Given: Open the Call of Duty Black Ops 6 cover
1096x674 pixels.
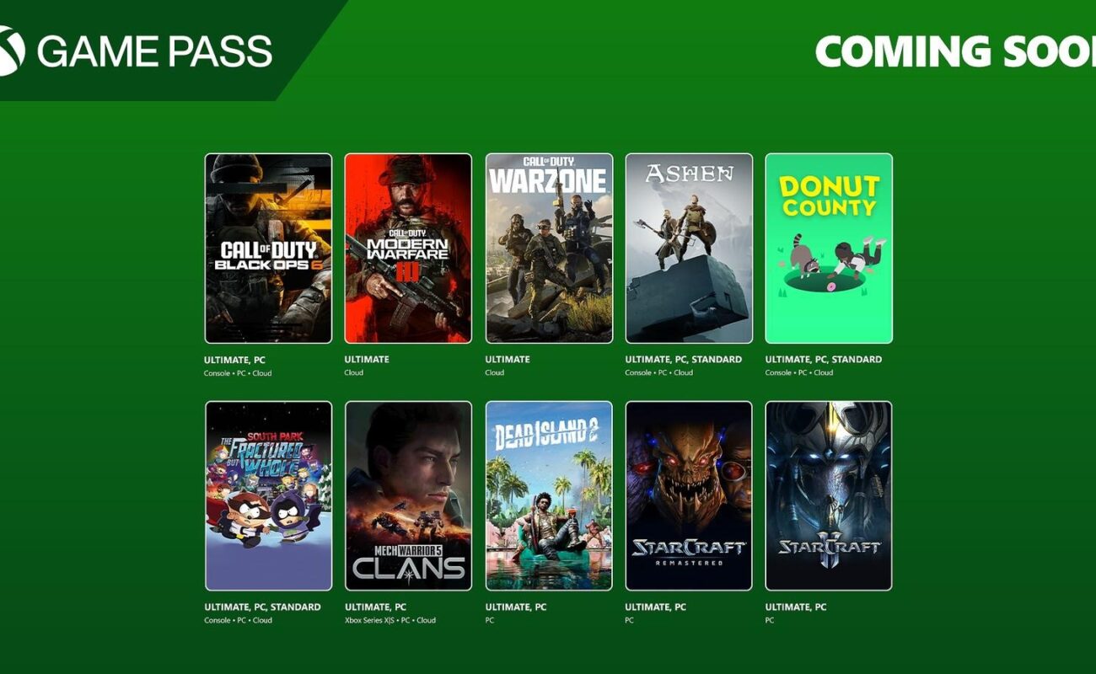Looking at the screenshot, I should tap(268, 248).
